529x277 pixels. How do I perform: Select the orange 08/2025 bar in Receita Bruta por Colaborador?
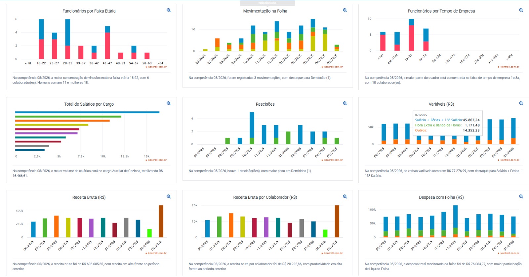tap(231, 225)
